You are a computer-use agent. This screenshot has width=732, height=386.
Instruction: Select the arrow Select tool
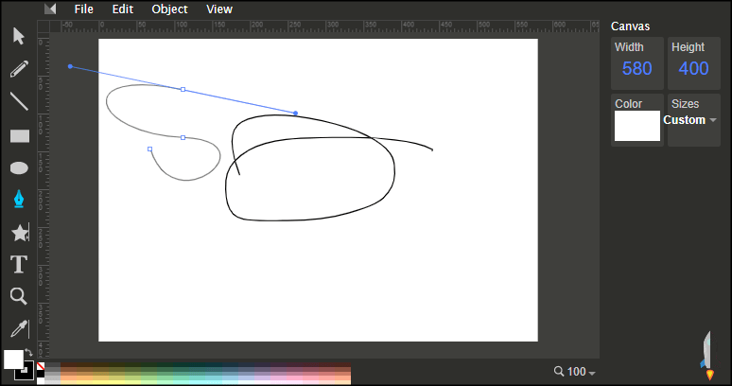point(19,36)
